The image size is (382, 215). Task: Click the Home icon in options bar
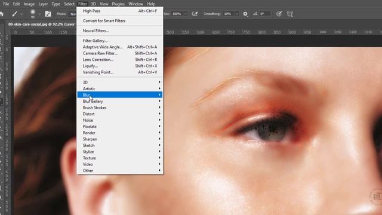tap(2, 14)
